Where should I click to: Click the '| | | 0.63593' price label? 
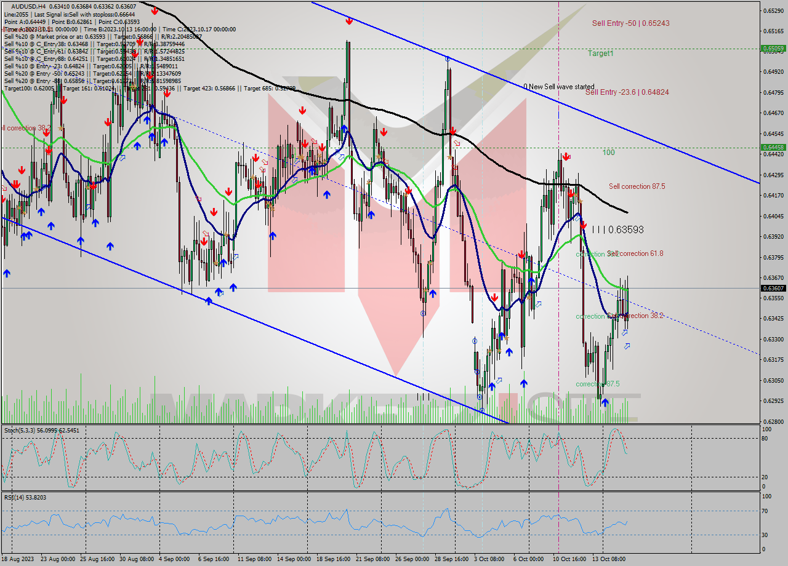pos(617,229)
